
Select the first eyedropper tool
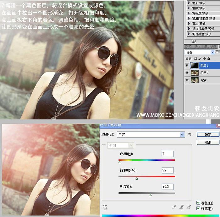pos(174,207)
